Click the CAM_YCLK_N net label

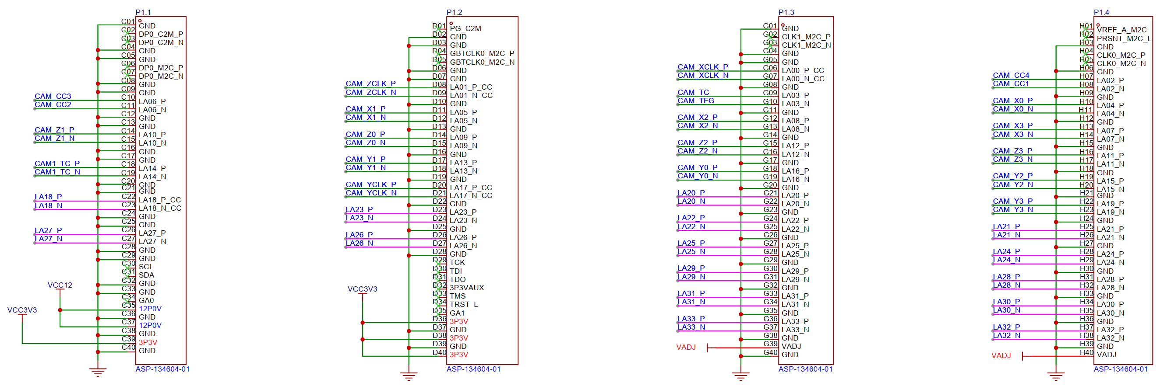tap(370, 192)
